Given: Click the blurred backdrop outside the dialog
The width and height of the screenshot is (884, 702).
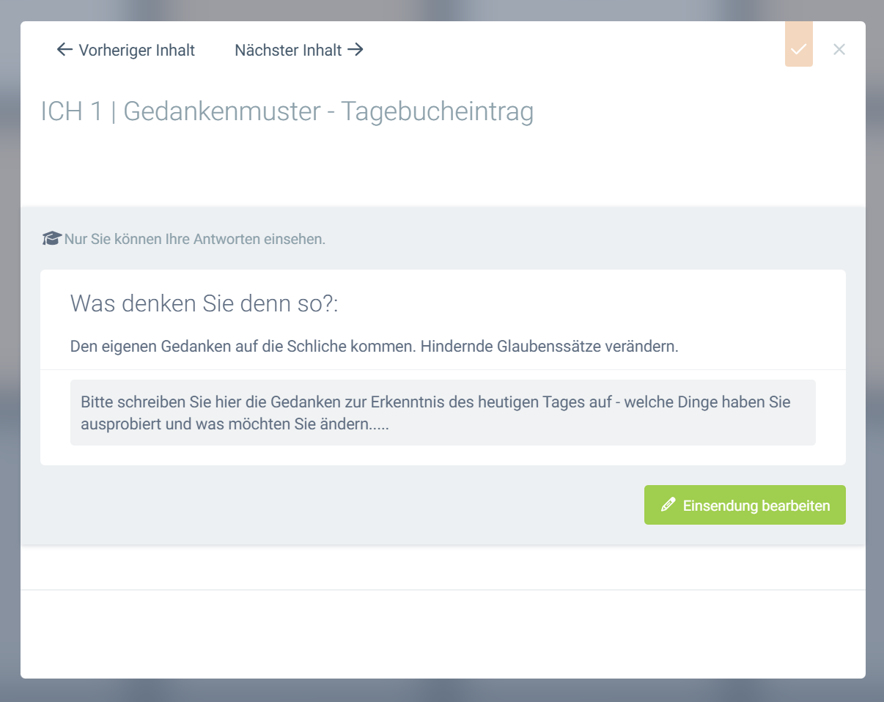Looking at the screenshot, I should 10,352.
